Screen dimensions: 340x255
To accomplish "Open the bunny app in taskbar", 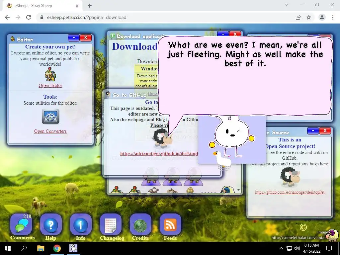I will (73, 248).
